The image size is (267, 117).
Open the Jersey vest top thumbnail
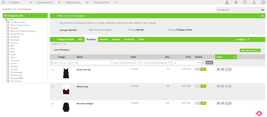tap(66, 73)
